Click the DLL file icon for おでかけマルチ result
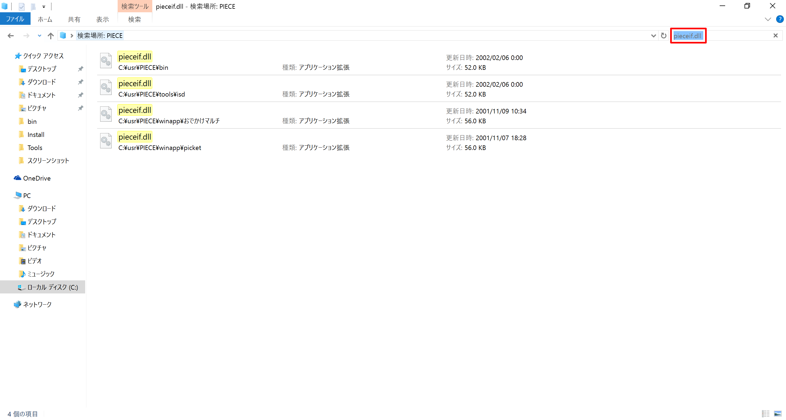The image size is (786, 420). 106,114
